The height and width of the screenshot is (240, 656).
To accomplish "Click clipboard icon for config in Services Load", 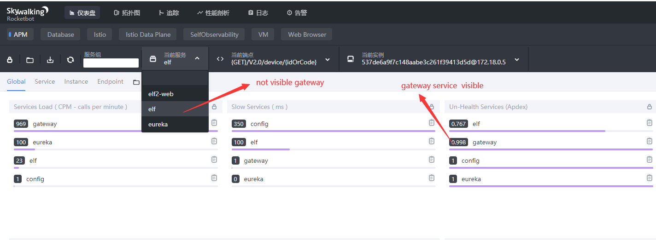I will pyautogui.click(x=214, y=178).
